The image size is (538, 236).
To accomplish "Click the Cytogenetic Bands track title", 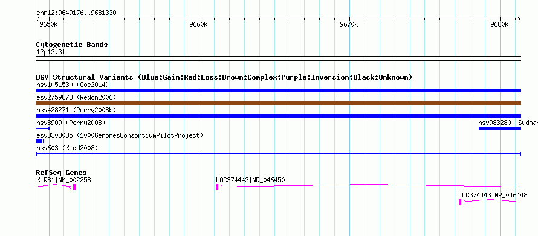I will [x=72, y=45].
